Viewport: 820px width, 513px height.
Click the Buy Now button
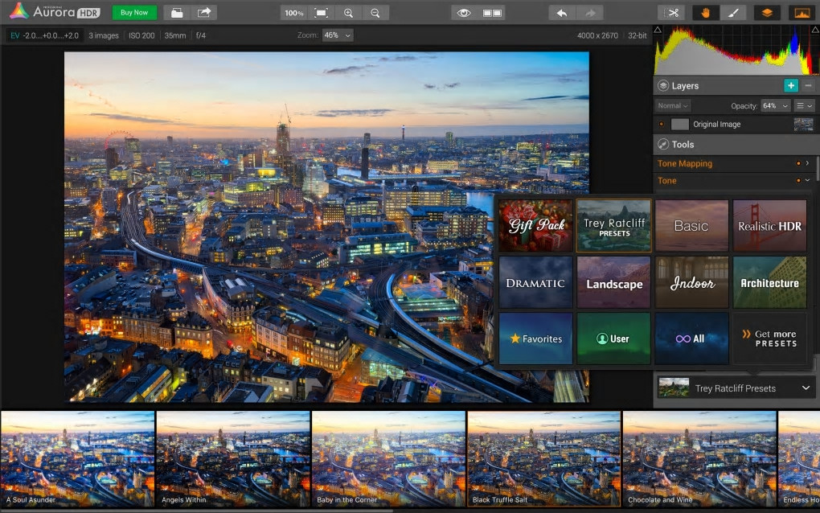(133, 13)
